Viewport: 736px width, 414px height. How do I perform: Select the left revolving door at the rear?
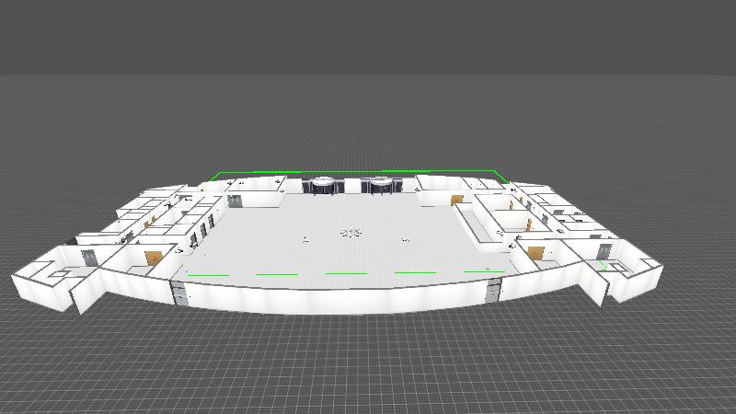click(323, 186)
